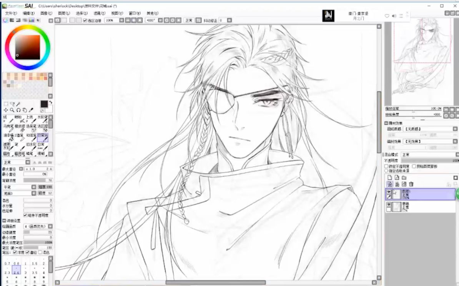Select the move tool
The height and width of the screenshot is (286, 459).
6,110
